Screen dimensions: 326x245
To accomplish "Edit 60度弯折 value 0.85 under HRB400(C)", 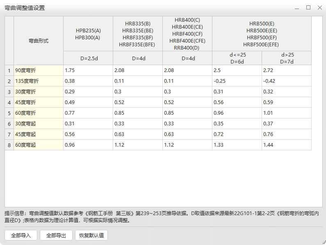I will click(x=187, y=113).
